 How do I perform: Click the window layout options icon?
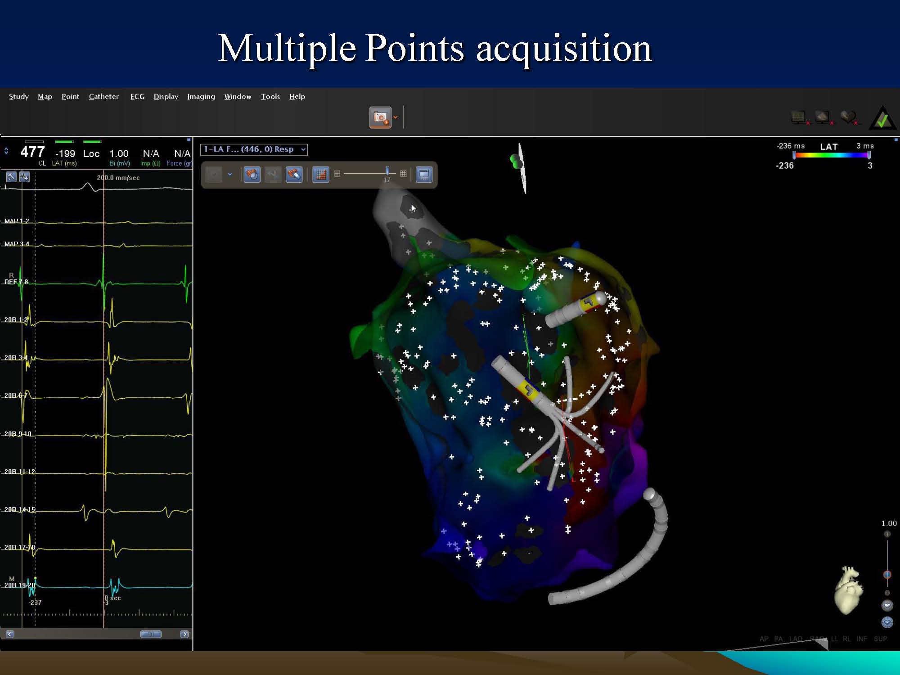[424, 174]
